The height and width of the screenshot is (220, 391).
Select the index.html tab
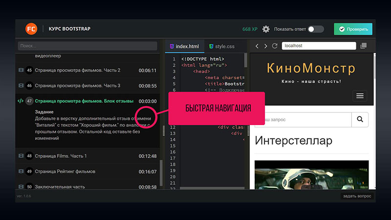184,46
